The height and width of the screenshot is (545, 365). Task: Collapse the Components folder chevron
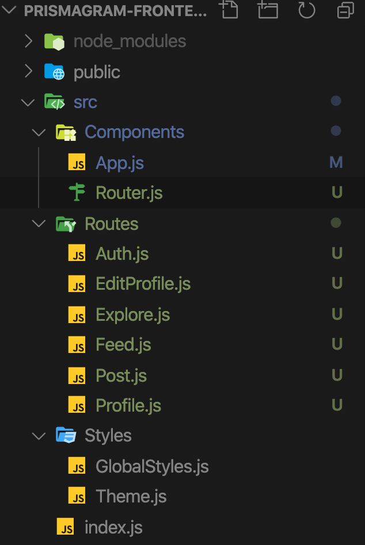[x=39, y=132]
